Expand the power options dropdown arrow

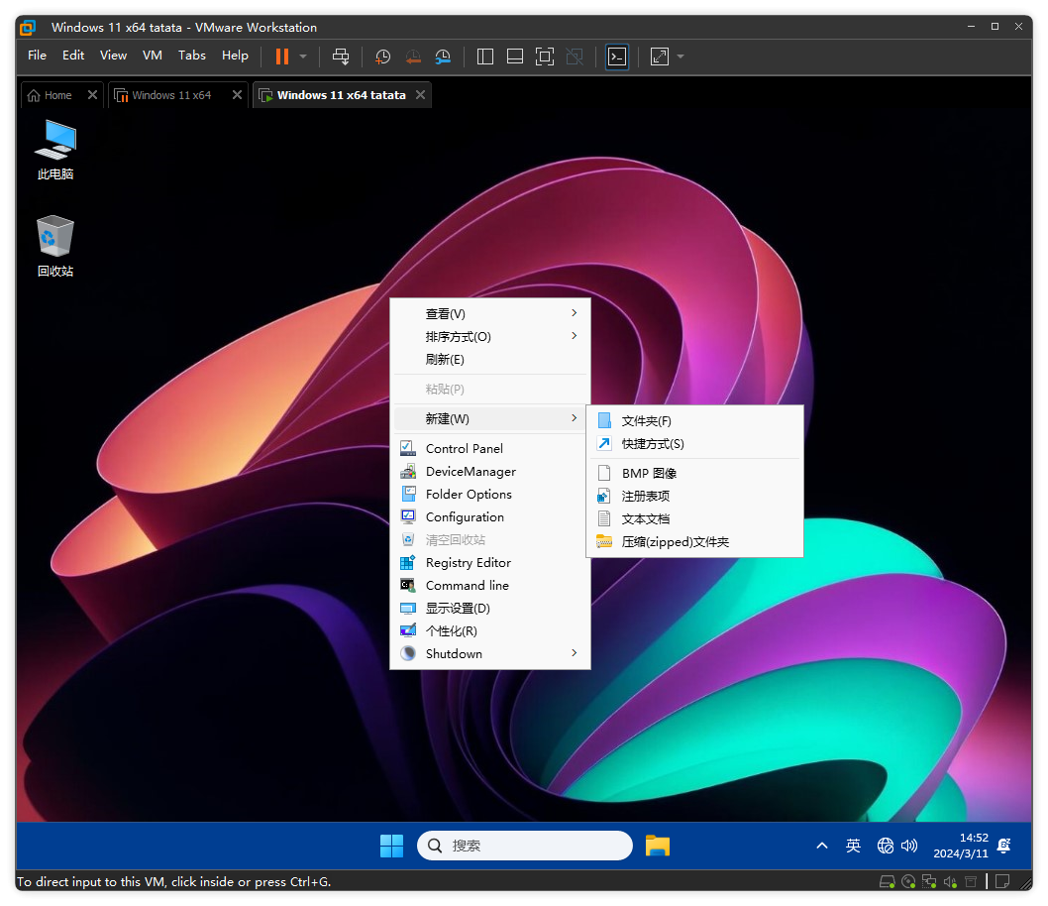(303, 57)
